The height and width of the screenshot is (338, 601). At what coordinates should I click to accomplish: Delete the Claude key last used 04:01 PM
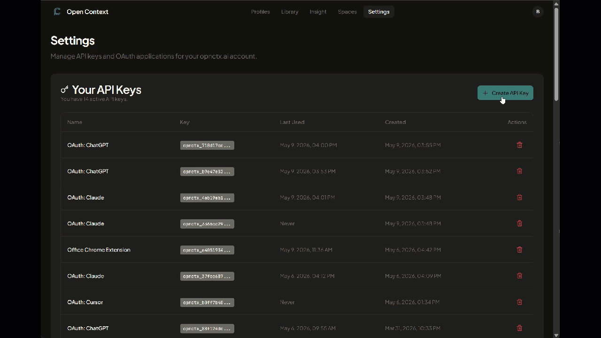(519, 198)
